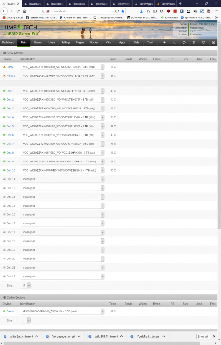
Task: Open the unRAID terminal icon
Action: click(x=174, y=42)
